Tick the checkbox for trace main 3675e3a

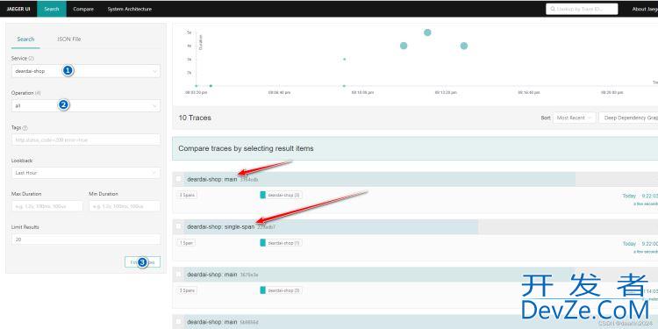click(x=178, y=274)
